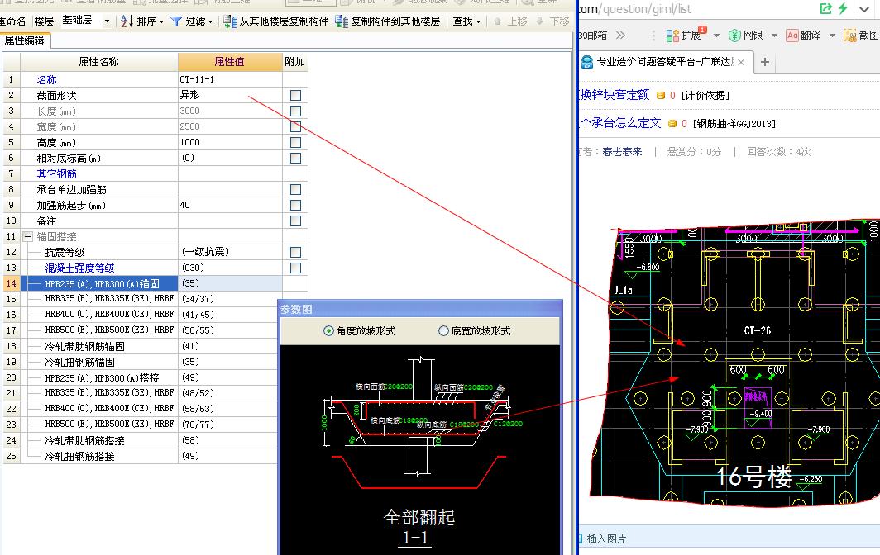880x555 pixels.
Task: Open the 排序 dropdown arrow
Action: [161, 21]
